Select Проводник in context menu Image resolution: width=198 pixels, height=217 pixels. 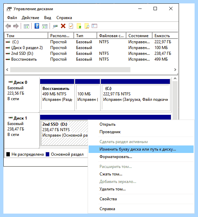pyautogui.click(x=141, y=132)
